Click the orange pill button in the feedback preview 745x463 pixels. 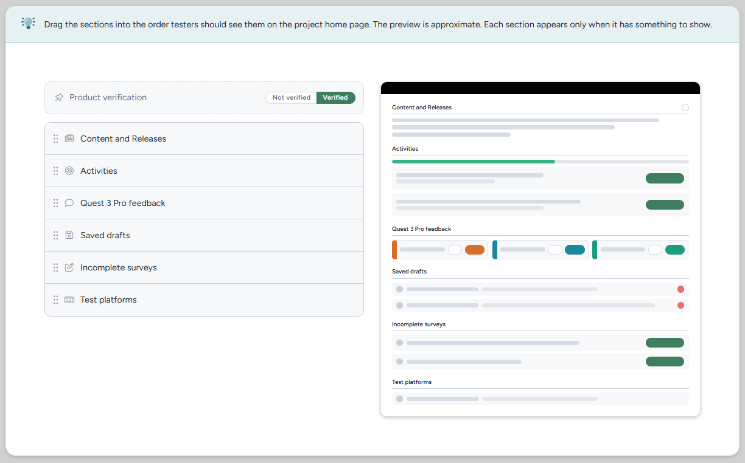475,250
